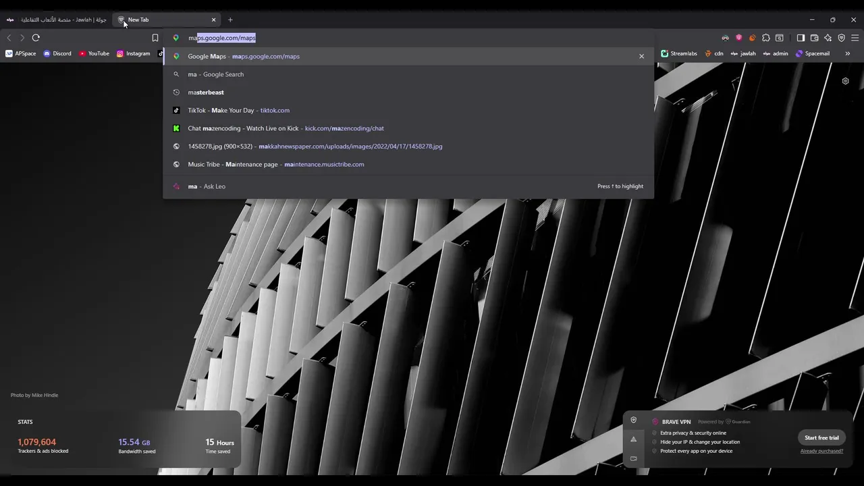Click the forward navigation arrow
The image size is (864, 486).
pos(22,38)
